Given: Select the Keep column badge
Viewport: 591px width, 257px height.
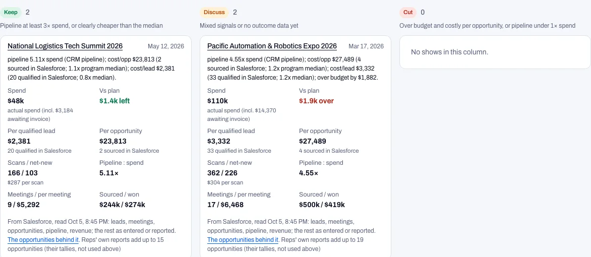Looking at the screenshot, I should pos(11,12).
